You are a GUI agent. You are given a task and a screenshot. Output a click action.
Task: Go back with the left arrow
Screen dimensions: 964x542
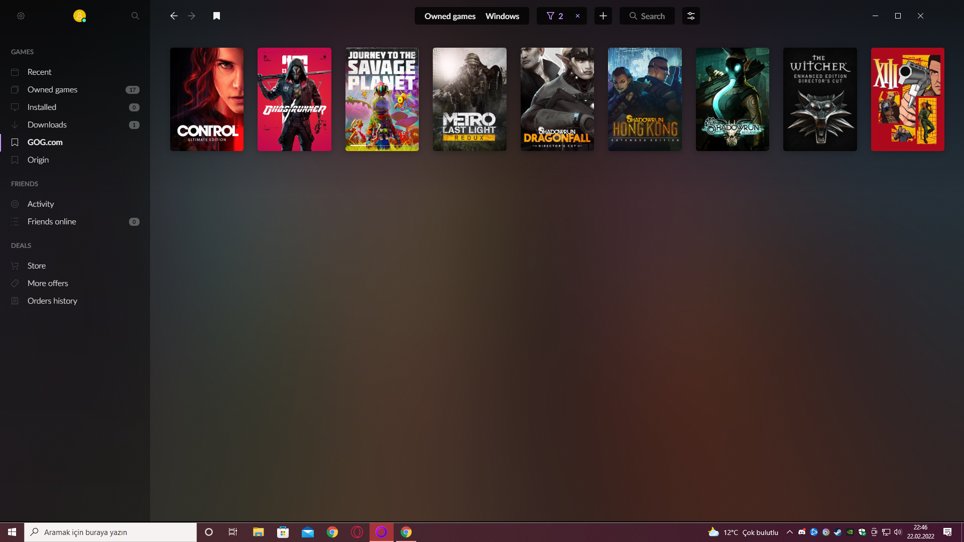(x=174, y=16)
